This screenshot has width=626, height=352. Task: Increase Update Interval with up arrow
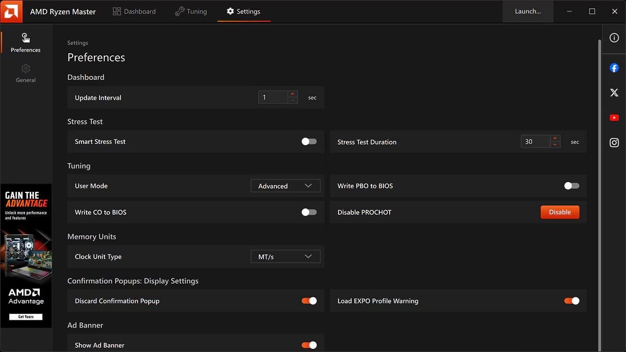pyautogui.click(x=293, y=94)
